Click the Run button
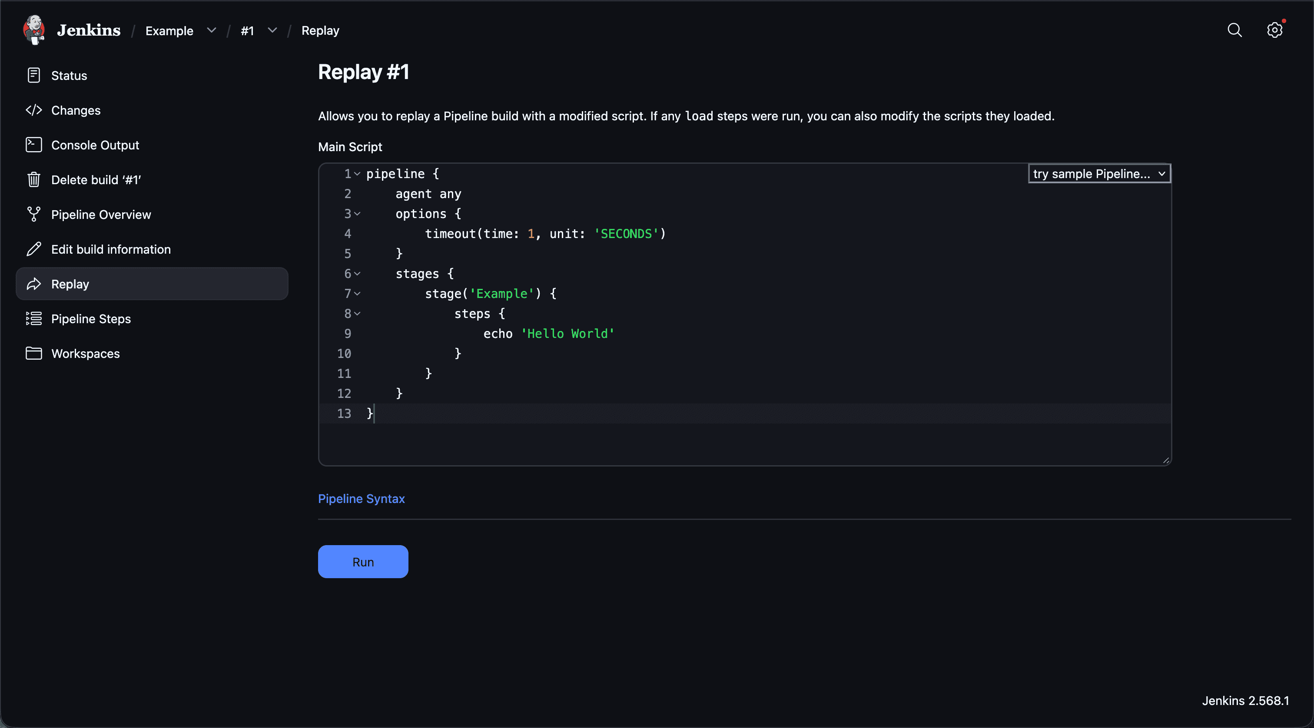1314x728 pixels. (x=363, y=562)
